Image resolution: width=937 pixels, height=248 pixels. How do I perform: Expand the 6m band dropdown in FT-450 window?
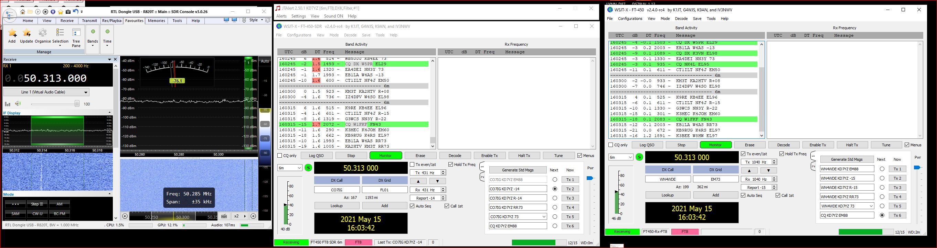pyautogui.click(x=621, y=157)
